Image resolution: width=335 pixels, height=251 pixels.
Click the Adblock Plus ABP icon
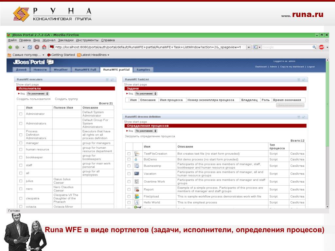[321, 47]
